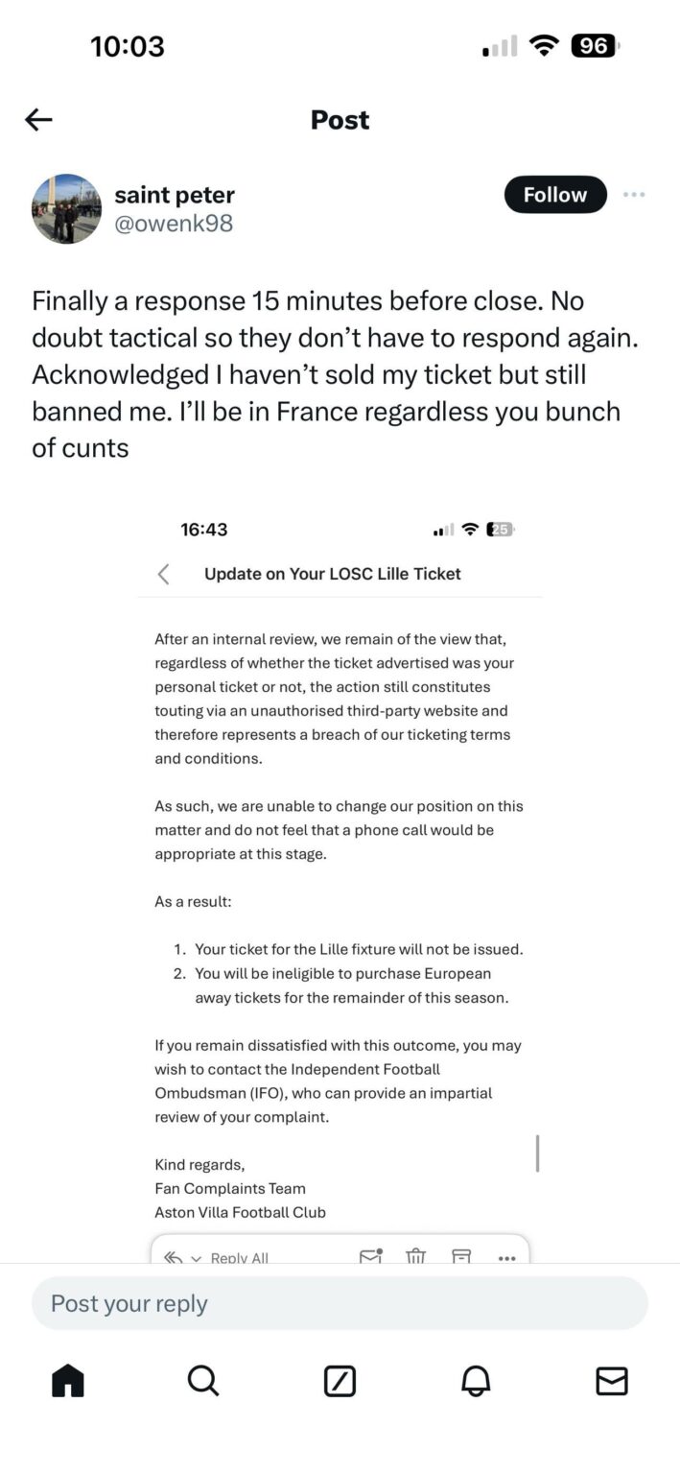Mark the email unread via the mail icon

pyautogui.click(x=369, y=1255)
